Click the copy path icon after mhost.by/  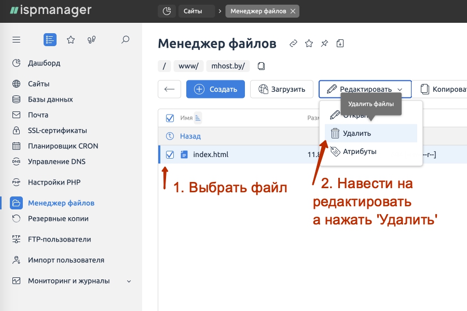click(261, 66)
